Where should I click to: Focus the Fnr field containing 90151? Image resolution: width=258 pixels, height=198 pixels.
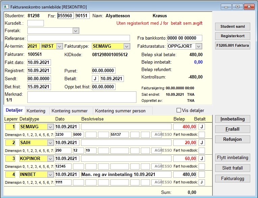point(82,16)
